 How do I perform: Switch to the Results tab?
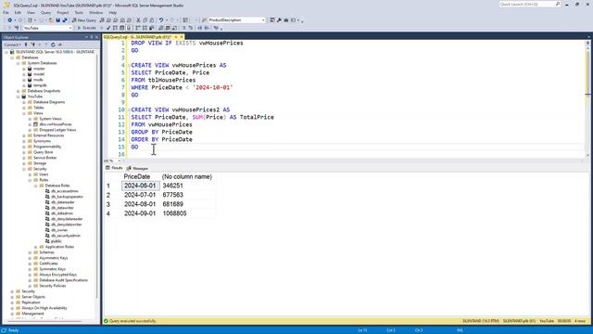[x=114, y=168]
